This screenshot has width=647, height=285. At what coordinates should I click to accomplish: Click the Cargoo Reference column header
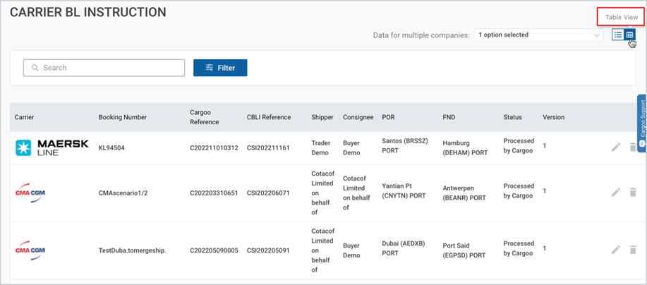(205, 117)
